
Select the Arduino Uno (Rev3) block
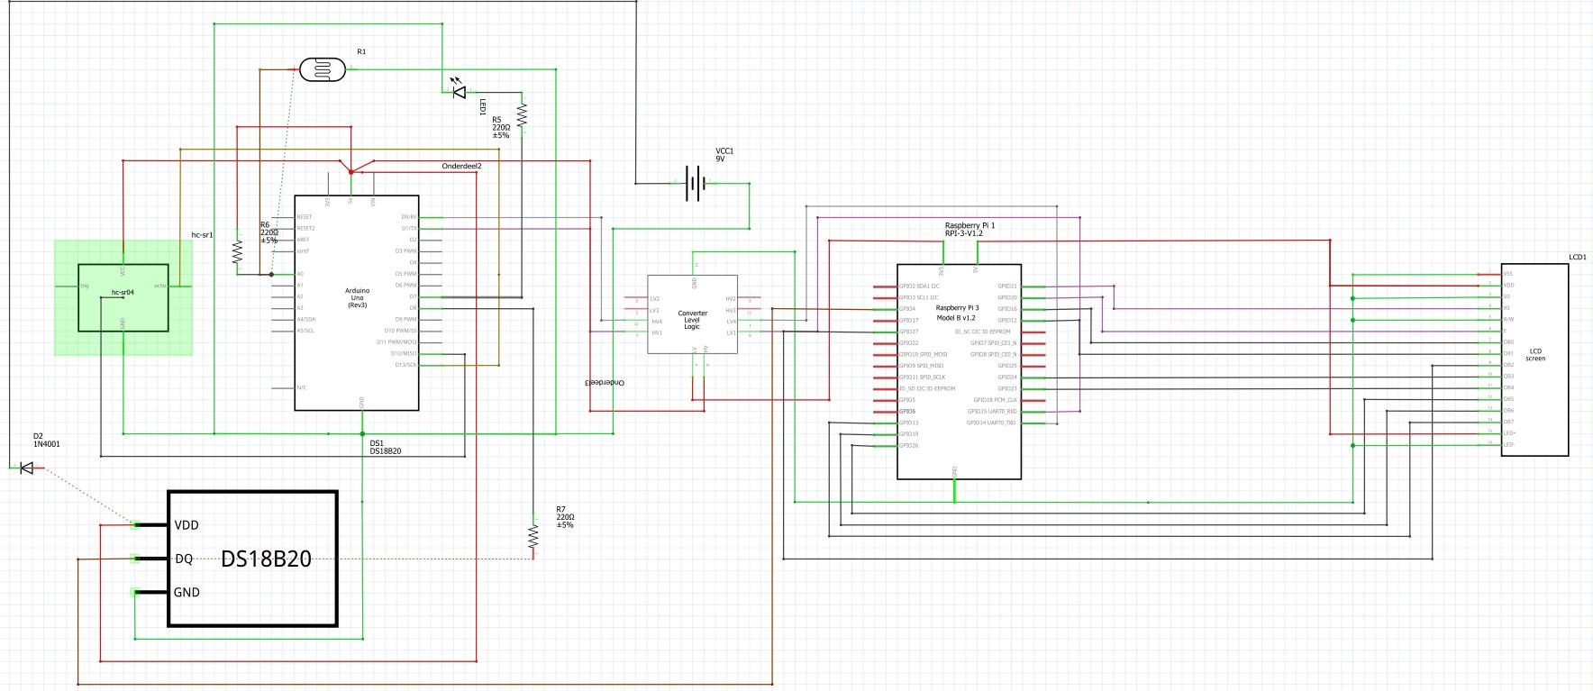358,303
